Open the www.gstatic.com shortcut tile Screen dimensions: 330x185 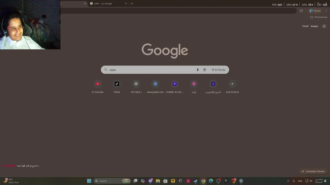[x=155, y=87]
